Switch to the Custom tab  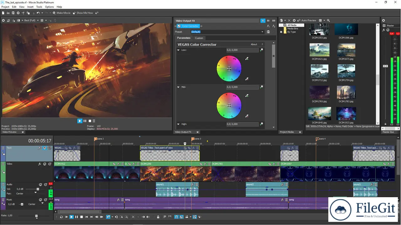pos(199,38)
